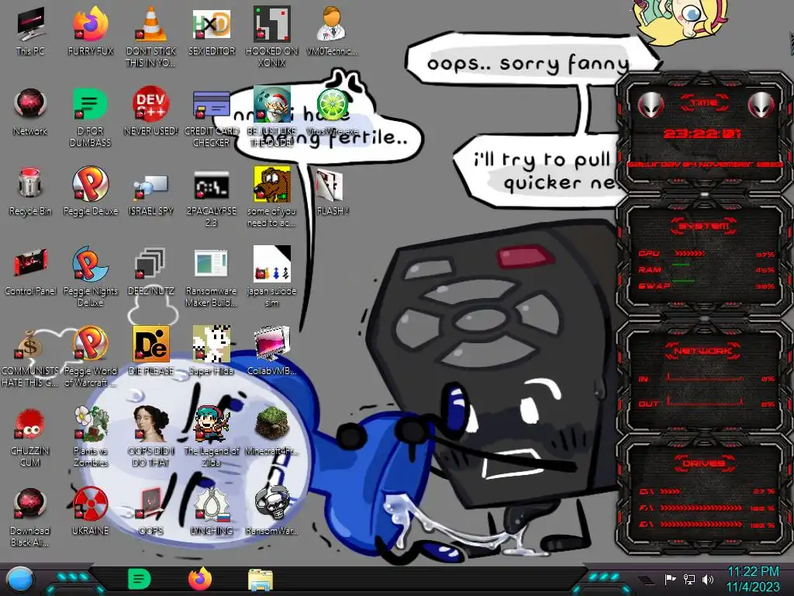This screenshot has height=596, width=794.
Task: Launch the Super Hilda shortcut
Action: 212,352
